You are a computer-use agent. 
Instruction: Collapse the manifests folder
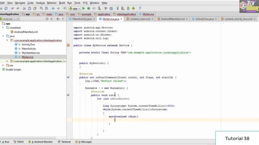click(x=3, y=28)
